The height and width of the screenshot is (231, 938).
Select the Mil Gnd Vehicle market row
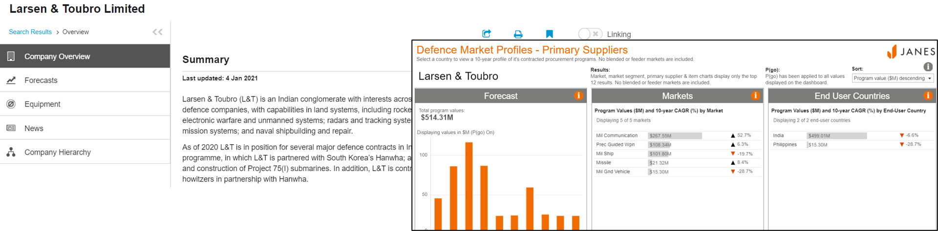coord(677,172)
